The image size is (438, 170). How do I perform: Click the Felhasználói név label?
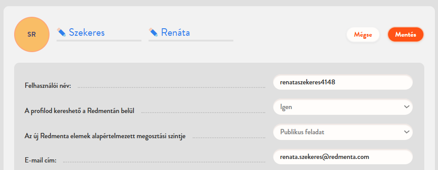48,86
